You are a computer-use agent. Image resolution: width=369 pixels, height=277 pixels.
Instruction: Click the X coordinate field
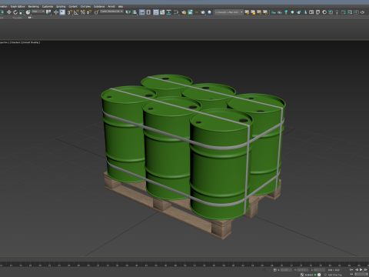coord(286,270)
